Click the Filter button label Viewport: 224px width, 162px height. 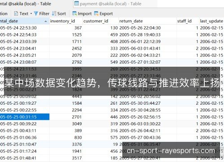[44, 13]
